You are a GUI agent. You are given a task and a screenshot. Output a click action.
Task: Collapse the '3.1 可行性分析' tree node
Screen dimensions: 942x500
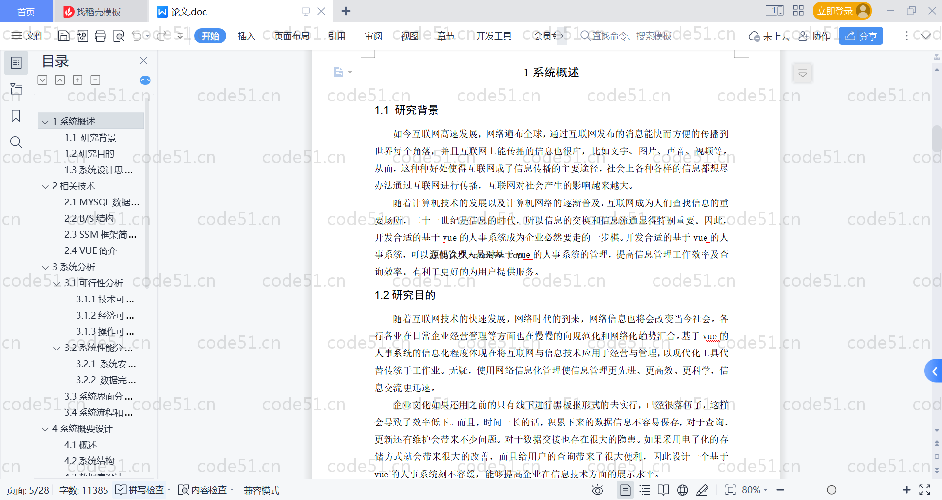pyautogui.click(x=57, y=283)
